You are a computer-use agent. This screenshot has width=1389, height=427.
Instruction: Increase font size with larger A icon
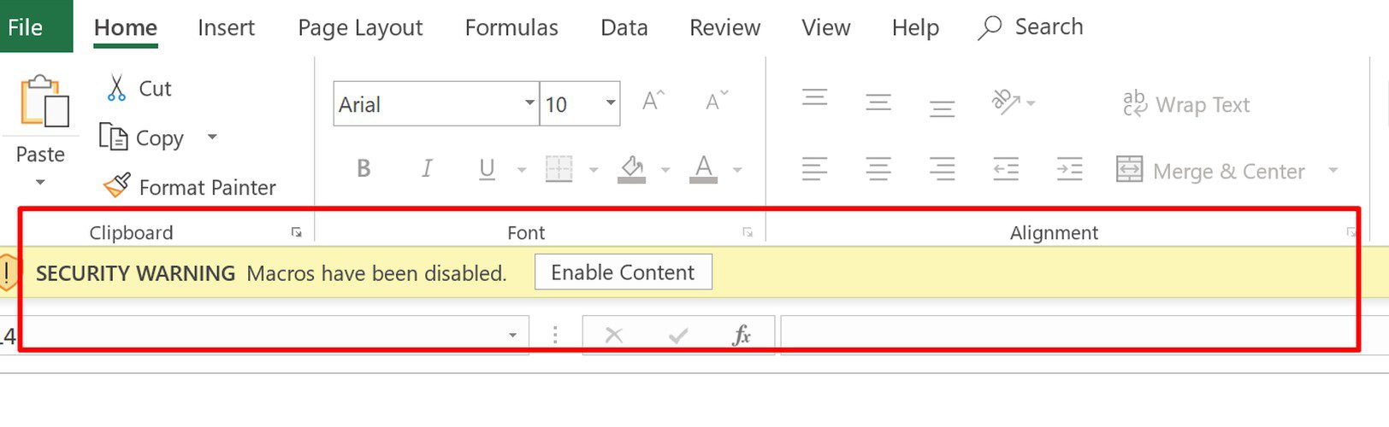[x=653, y=102]
